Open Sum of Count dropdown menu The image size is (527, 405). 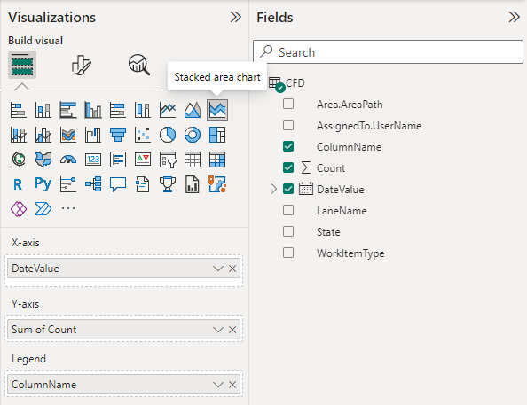[217, 330]
